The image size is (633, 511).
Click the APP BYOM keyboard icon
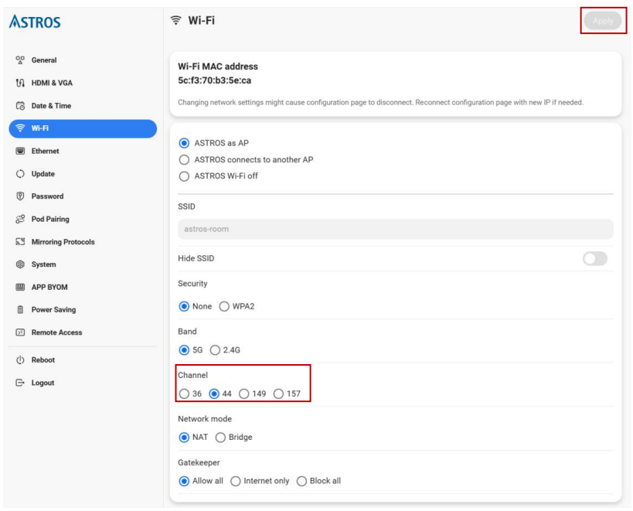pos(20,287)
